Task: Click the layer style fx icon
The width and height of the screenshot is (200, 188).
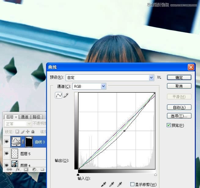Action: (x=18, y=169)
